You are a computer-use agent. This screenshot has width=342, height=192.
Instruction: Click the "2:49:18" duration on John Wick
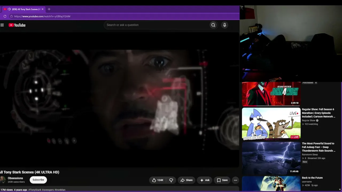click(295, 103)
